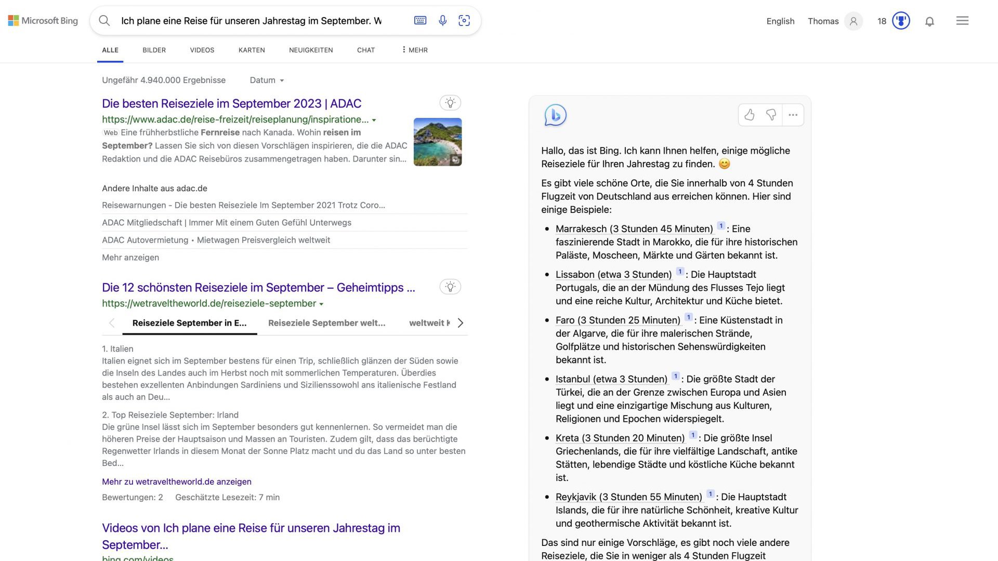Click Faro (3 Stunden 25 Minuten) link
The width and height of the screenshot is (998, 561).
(x=618, y=320)
